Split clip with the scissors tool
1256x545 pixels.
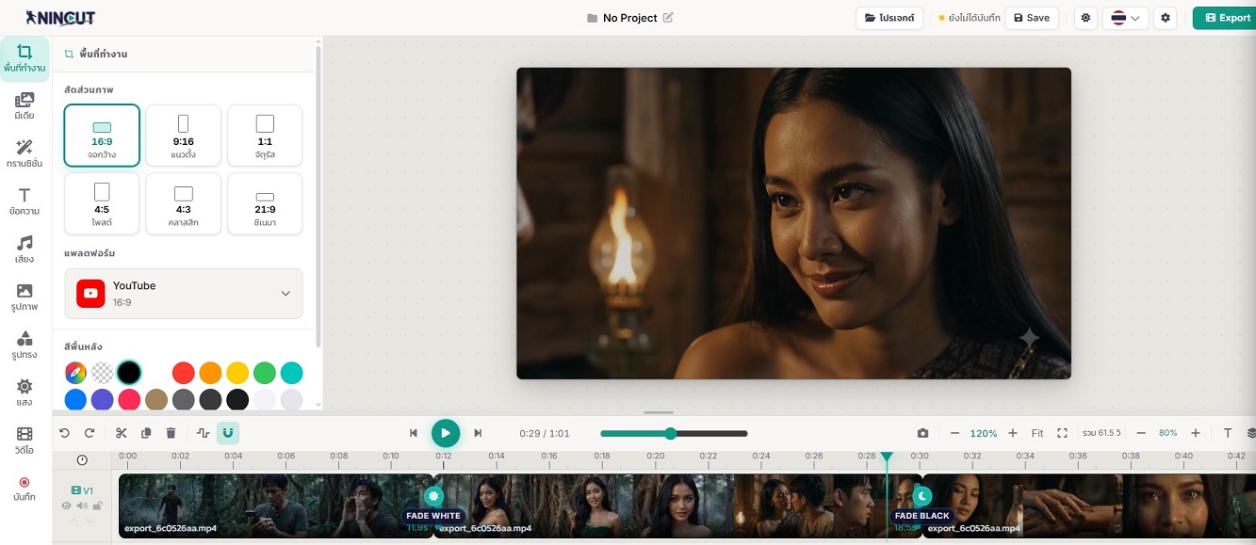tap(122, 433)
